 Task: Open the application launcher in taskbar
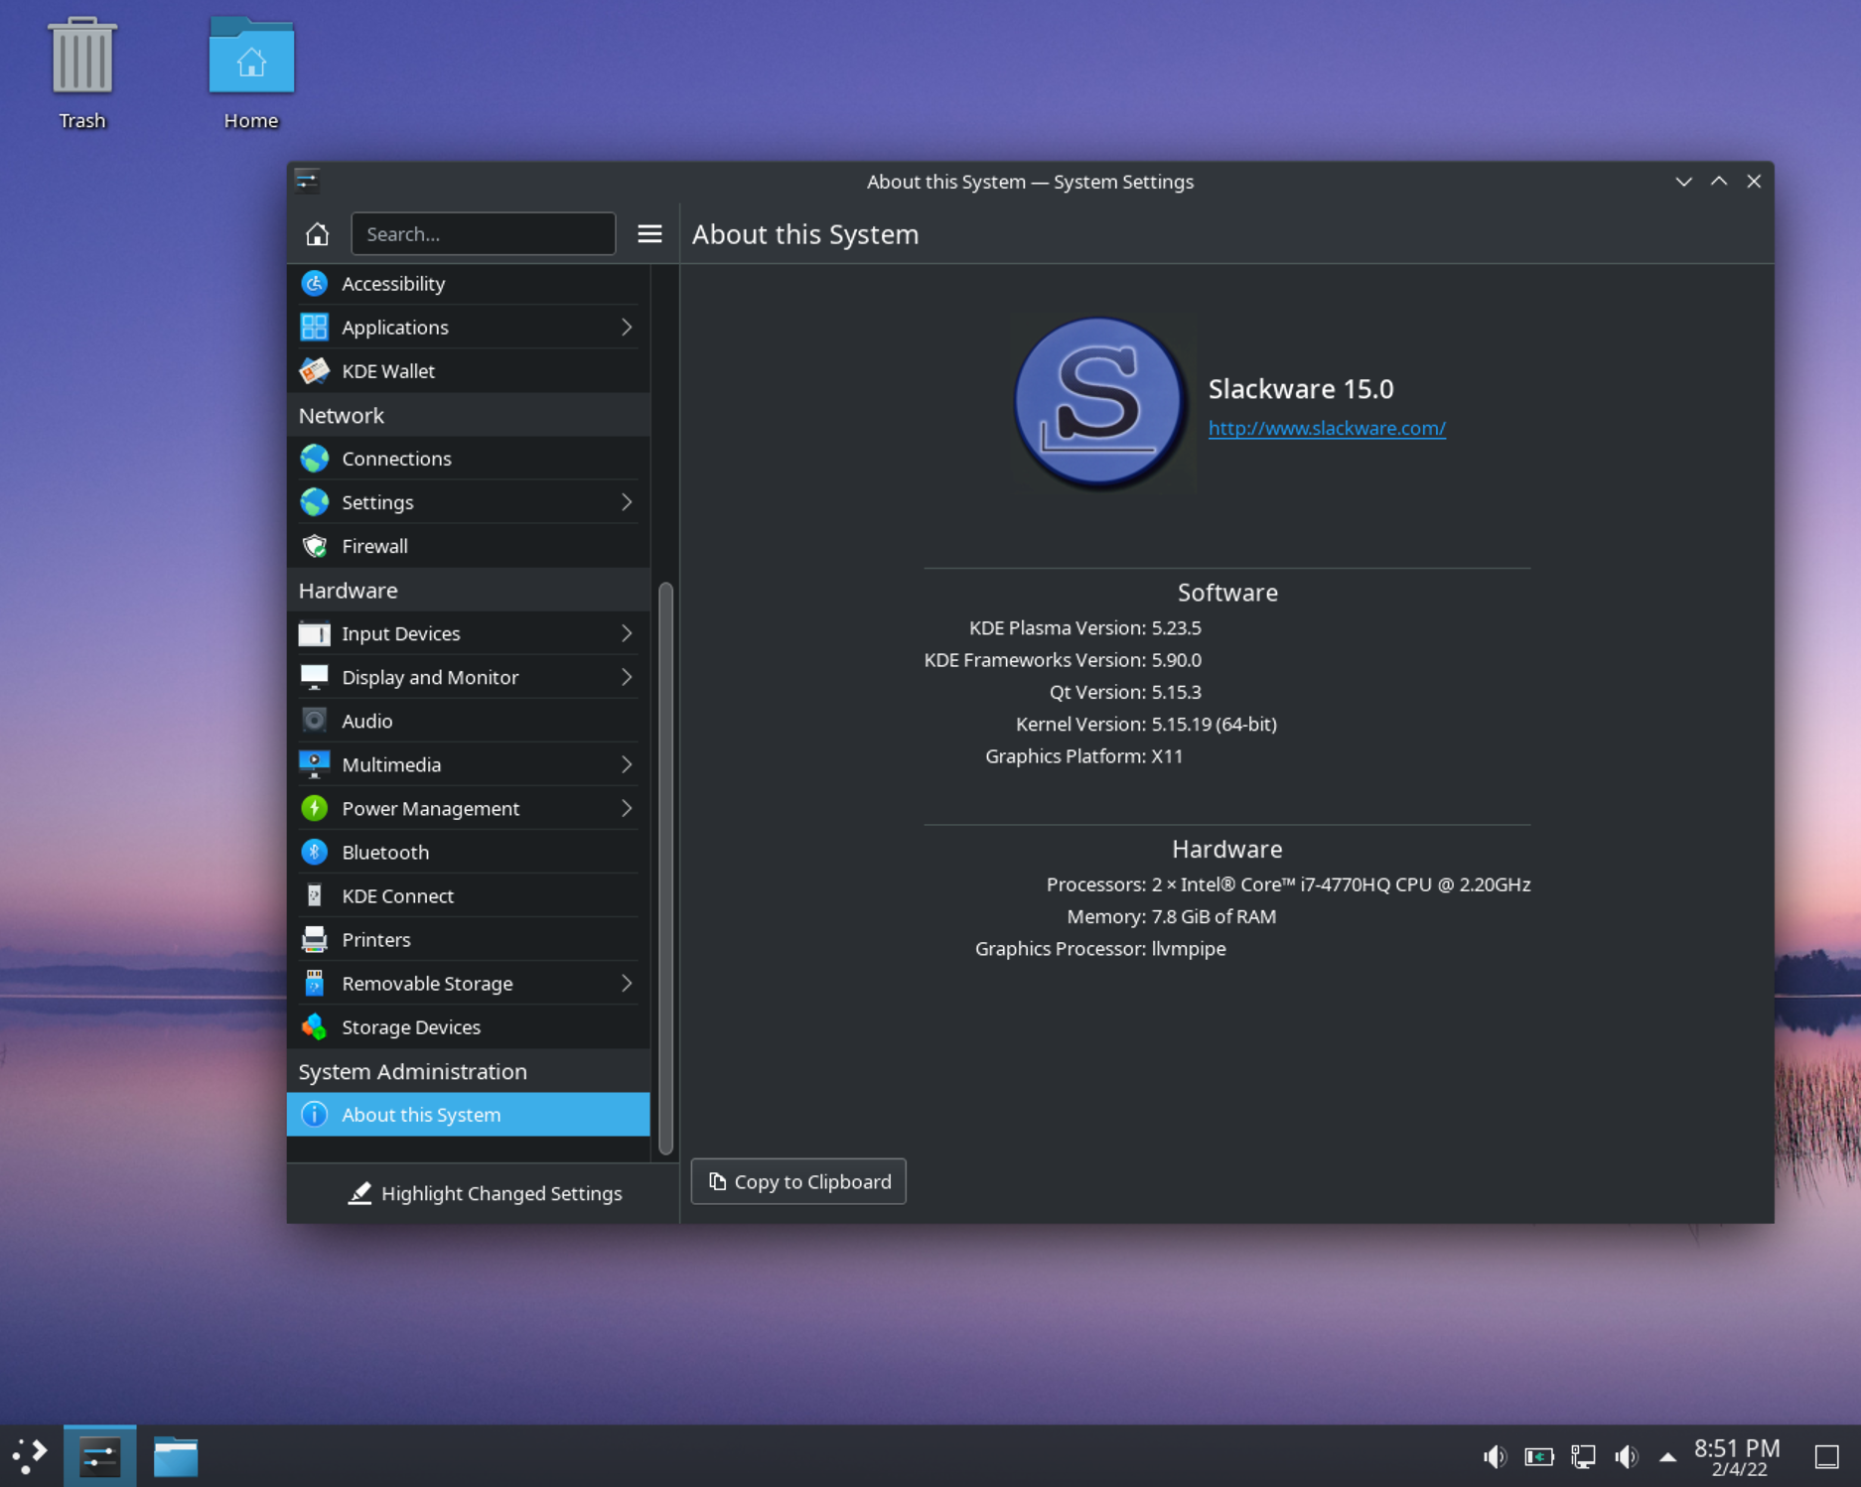pos(31,1456)
